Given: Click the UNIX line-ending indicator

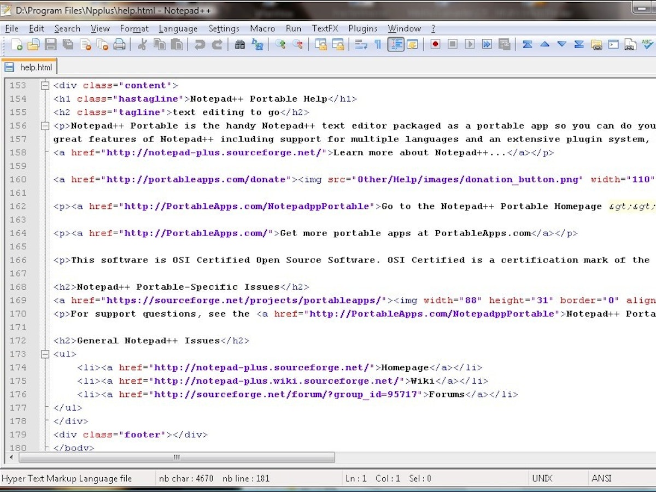Looking at the screenshot, I should 542,478.
